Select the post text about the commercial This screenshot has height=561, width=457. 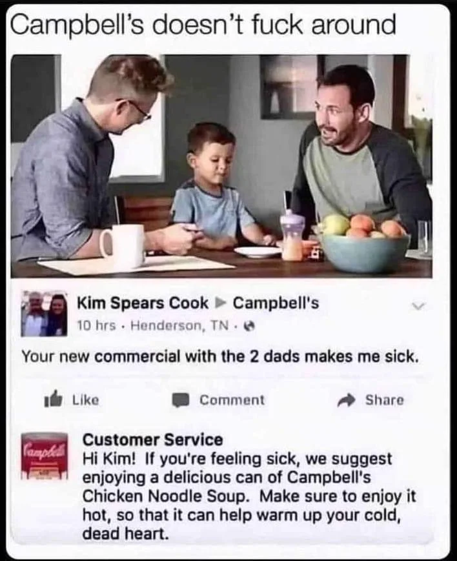pos(219,356)
